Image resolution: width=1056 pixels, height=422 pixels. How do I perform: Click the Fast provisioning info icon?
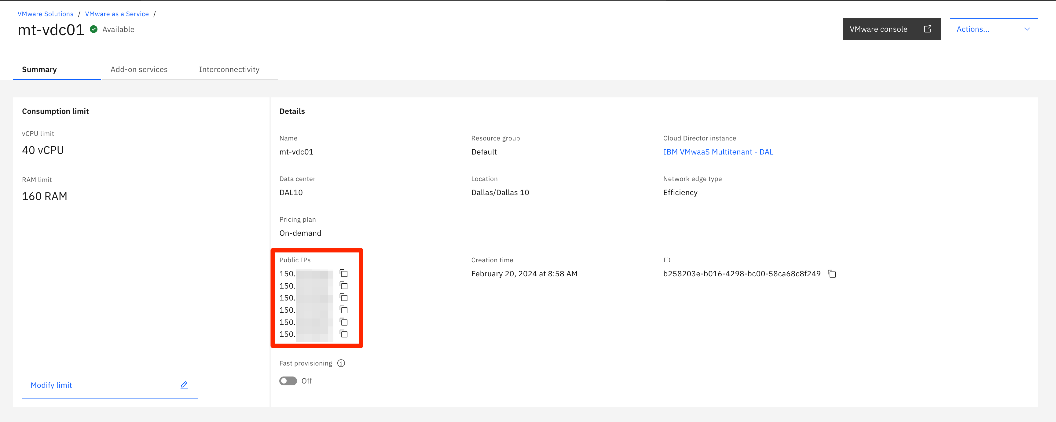coord(341,363)
